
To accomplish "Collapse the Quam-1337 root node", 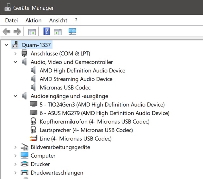I will point(6,45).
